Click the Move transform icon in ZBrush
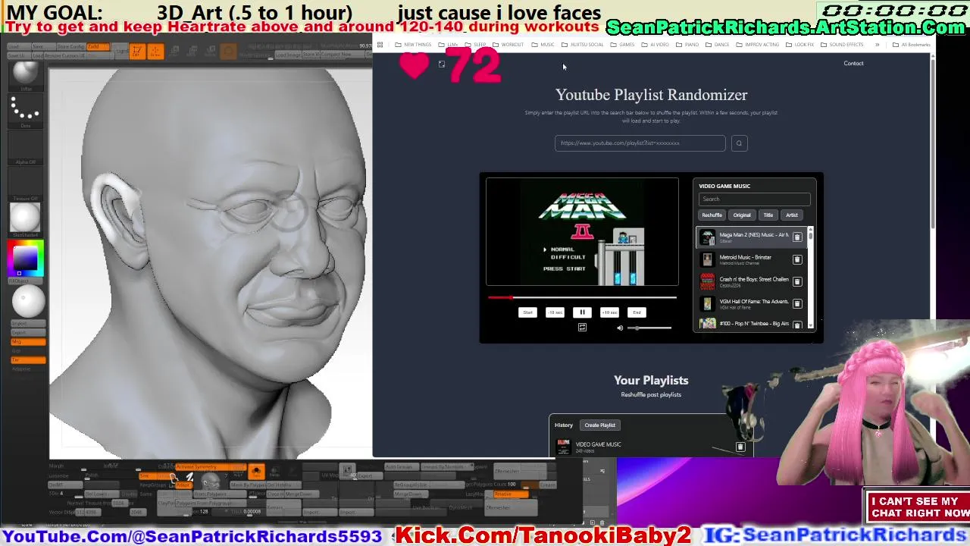The image size is (970, 546). [x=174, y=52]
